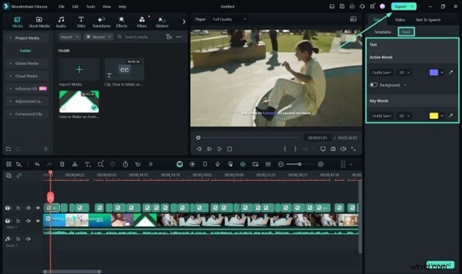The height and width of the screenshot is (274, 462).
Task: Zoom out the timeline with minus icon
Action: [281, 164]
